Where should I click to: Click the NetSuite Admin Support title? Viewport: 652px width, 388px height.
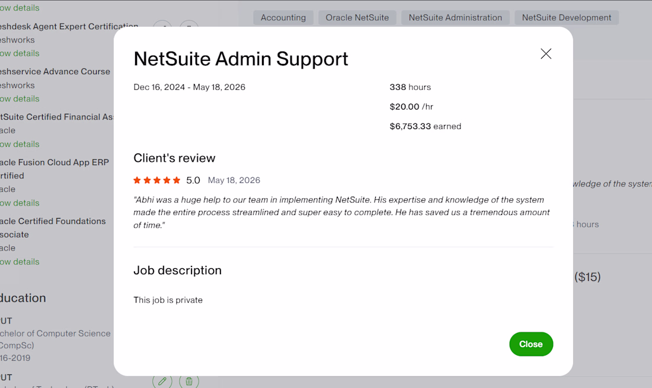241,59
